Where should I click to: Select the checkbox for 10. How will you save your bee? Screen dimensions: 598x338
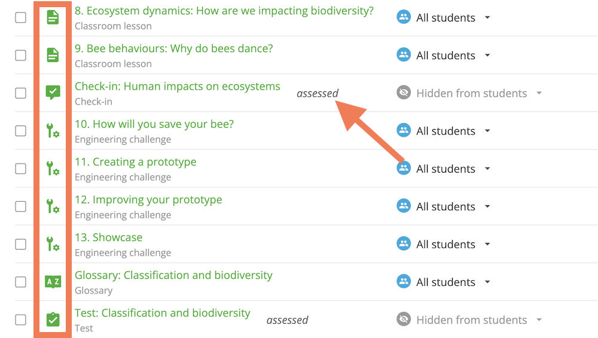(20, 131)
